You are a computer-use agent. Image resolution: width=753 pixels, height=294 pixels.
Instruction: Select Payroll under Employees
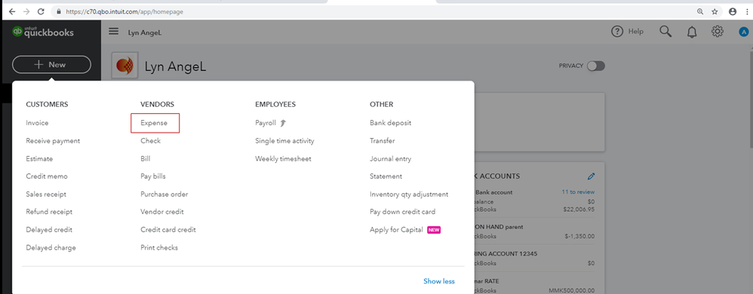pos(270,123)
